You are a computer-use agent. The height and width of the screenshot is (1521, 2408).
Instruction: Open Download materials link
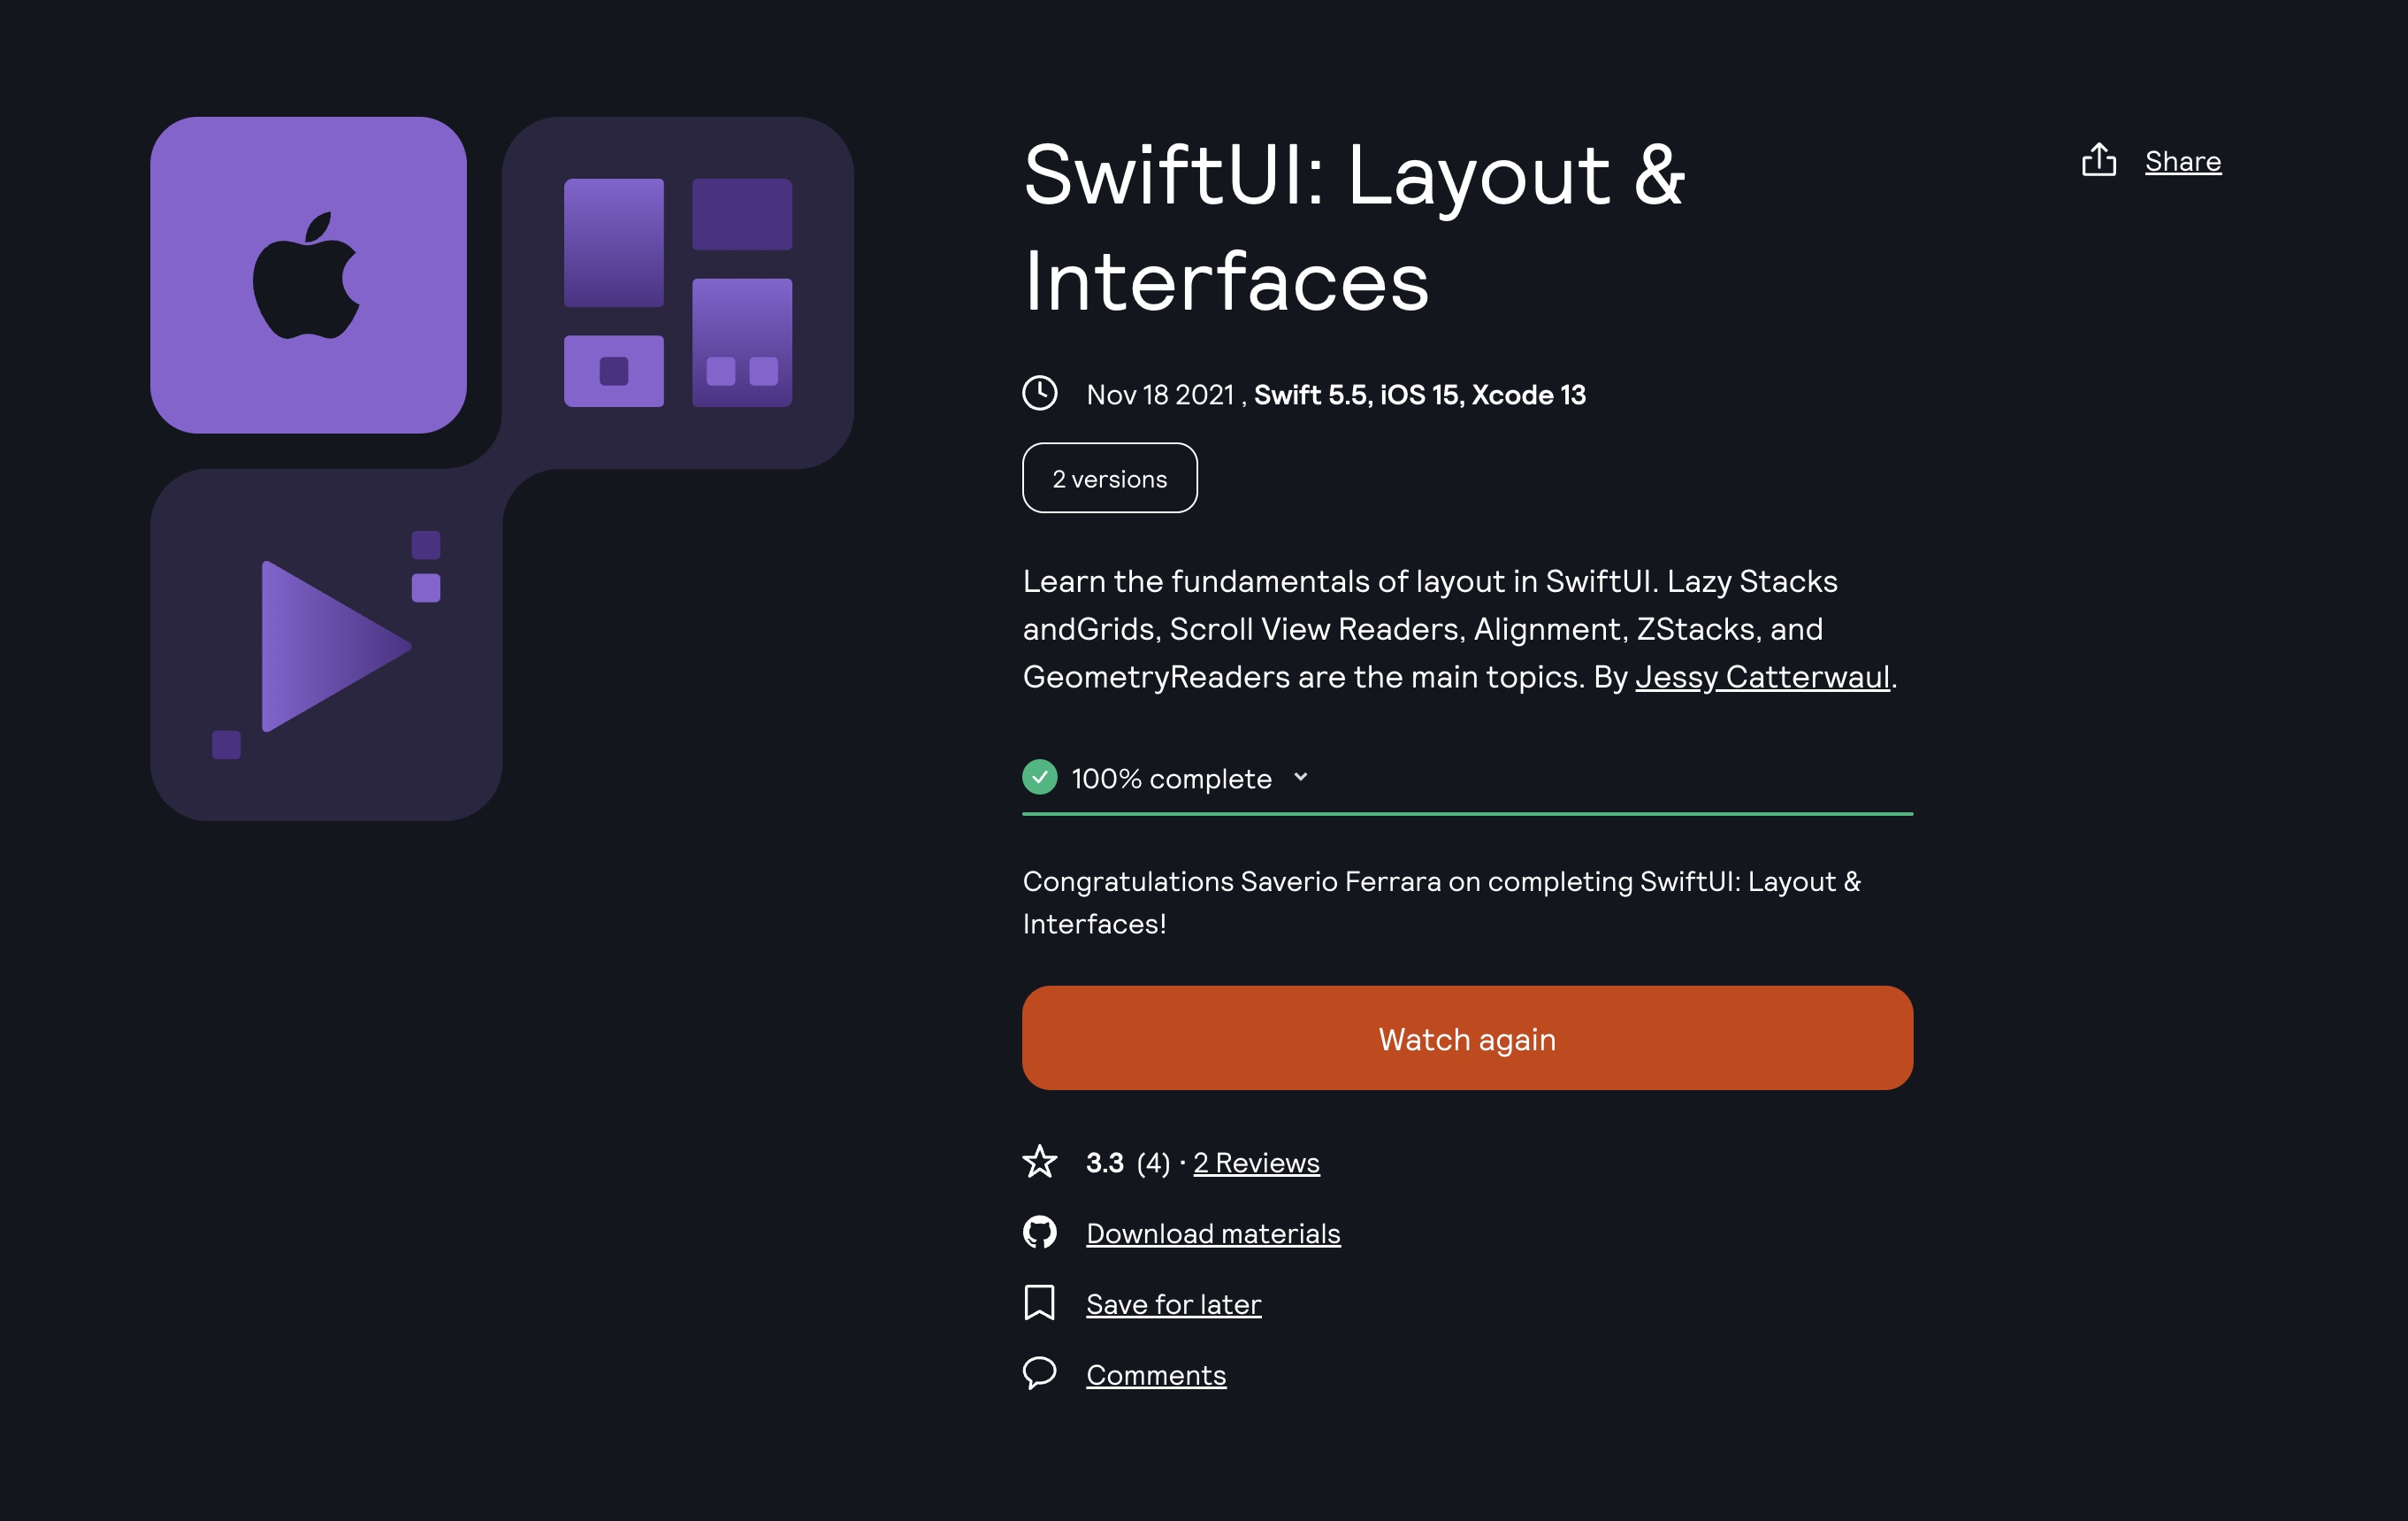1213,1233
